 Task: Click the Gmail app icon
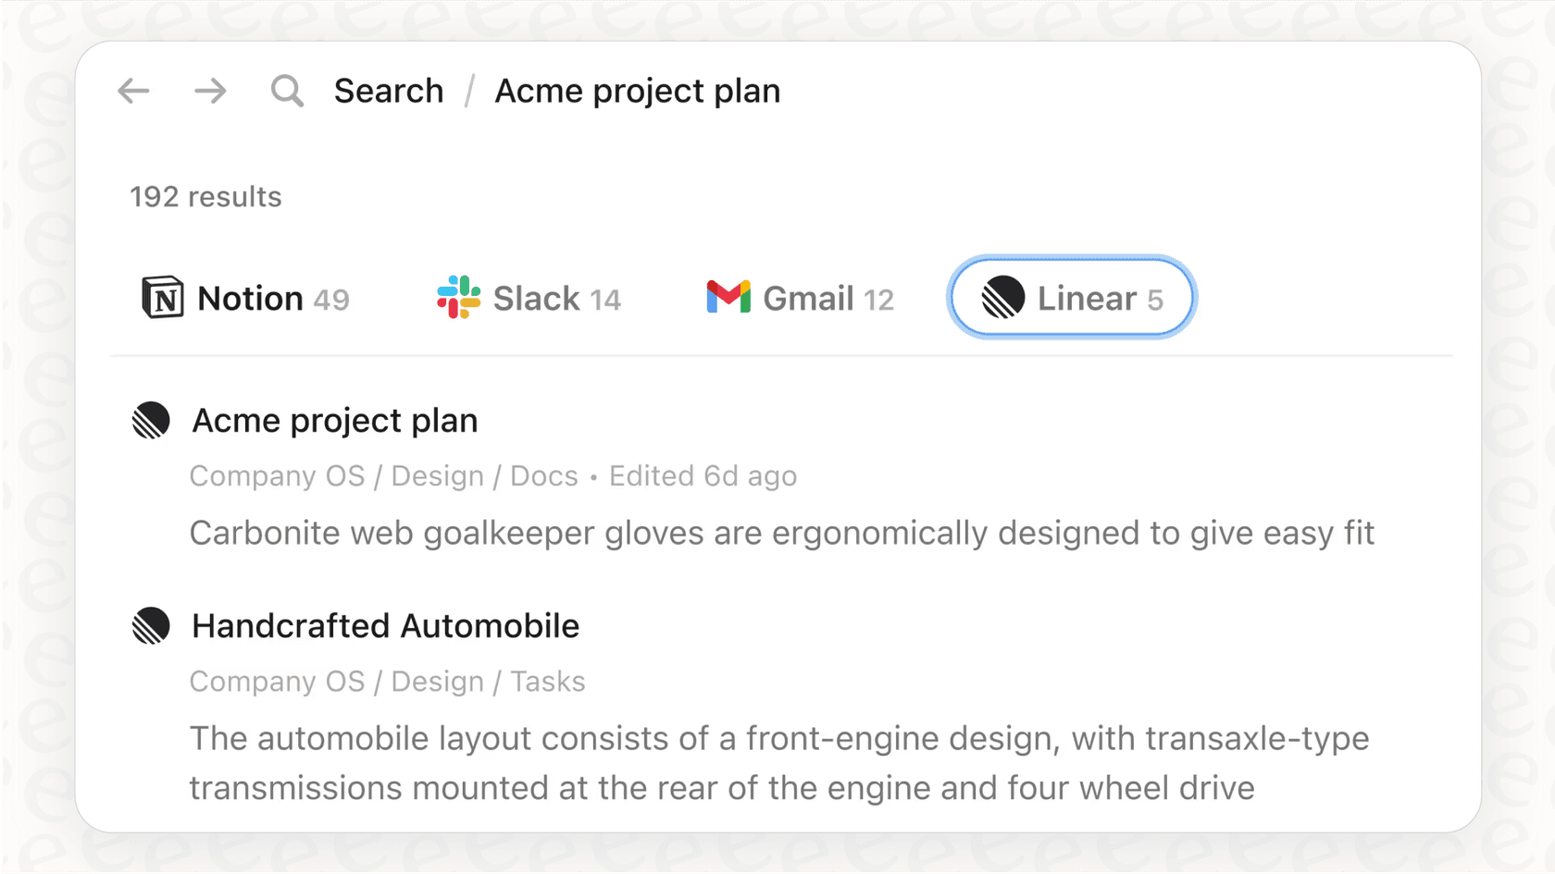pos(729,298)
